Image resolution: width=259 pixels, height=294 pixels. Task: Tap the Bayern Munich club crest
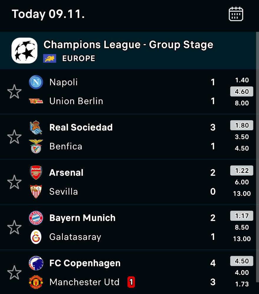(x=36, y=218)
